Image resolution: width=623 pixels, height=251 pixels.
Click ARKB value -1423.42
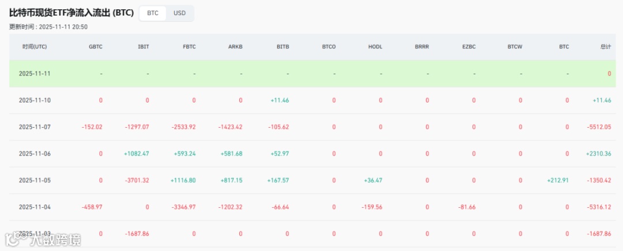(x=230, y=127)
